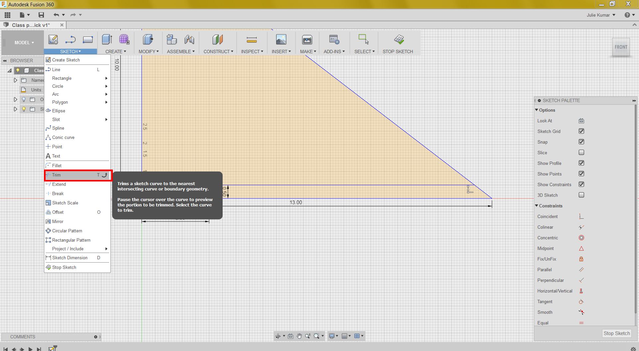Click the Look At icon in Sketch Palette
Image resolution: width=639 pixels, height=351 pixels.
point(581,121)
